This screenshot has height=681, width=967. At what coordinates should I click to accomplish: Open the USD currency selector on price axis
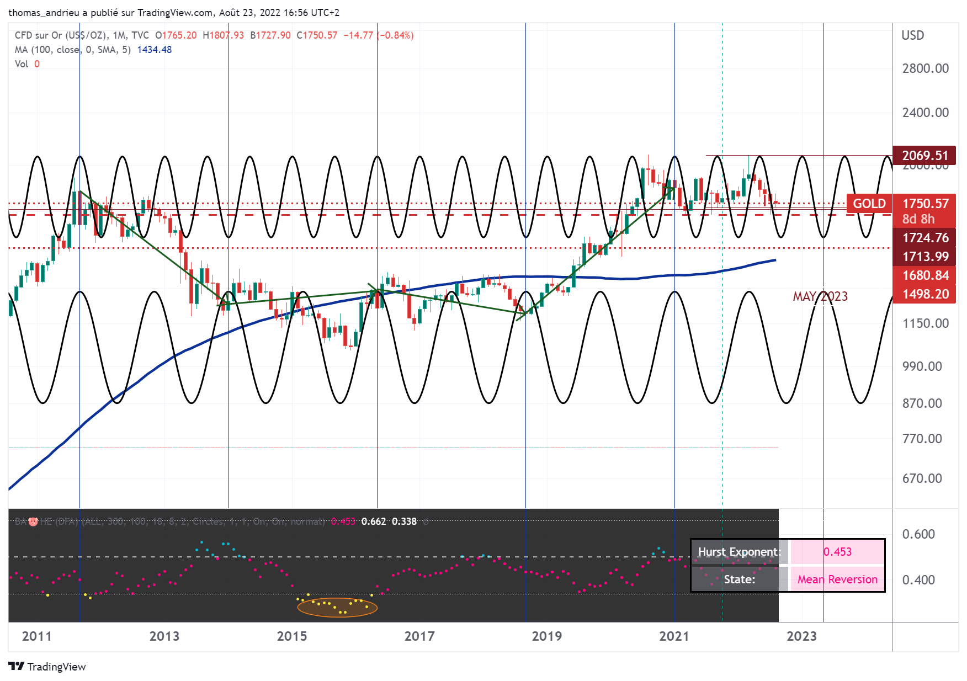point(912,35)
